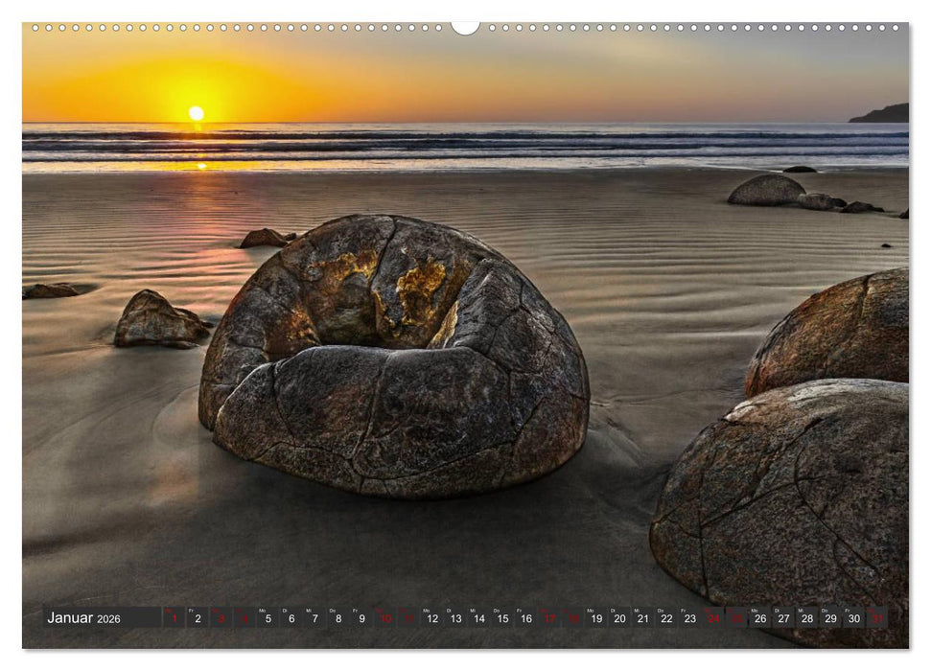Click the setting sun on the horizon
The height and width of the screenshot is (671, 931).
[x=196, y=113]
